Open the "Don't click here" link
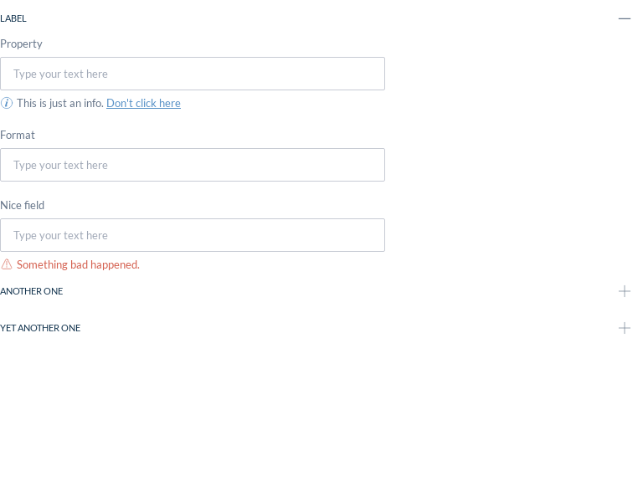 [x=143, y=103]
